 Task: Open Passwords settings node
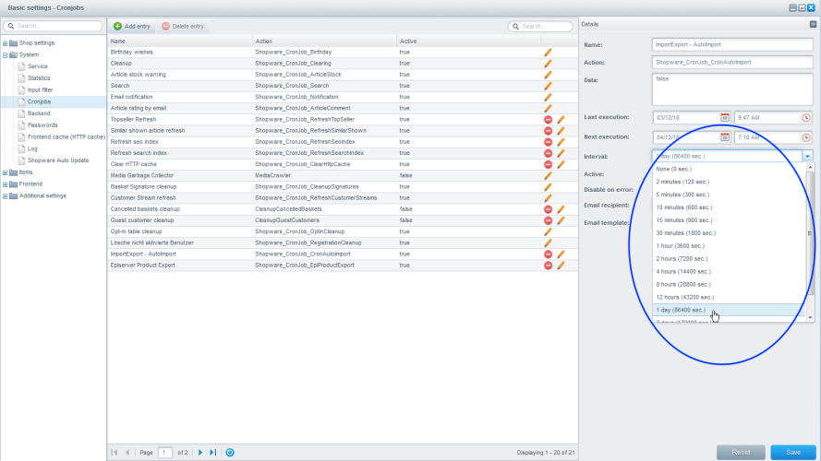42,125
